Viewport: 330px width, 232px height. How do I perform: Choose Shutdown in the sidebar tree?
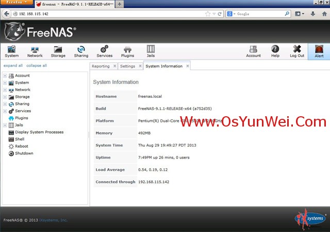pos(24,153)
